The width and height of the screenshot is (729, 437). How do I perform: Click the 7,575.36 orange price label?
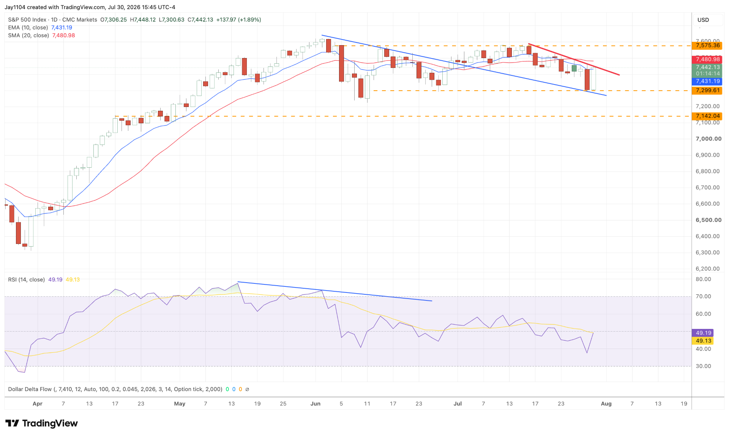pyautogui.click(x=707, y=46)
